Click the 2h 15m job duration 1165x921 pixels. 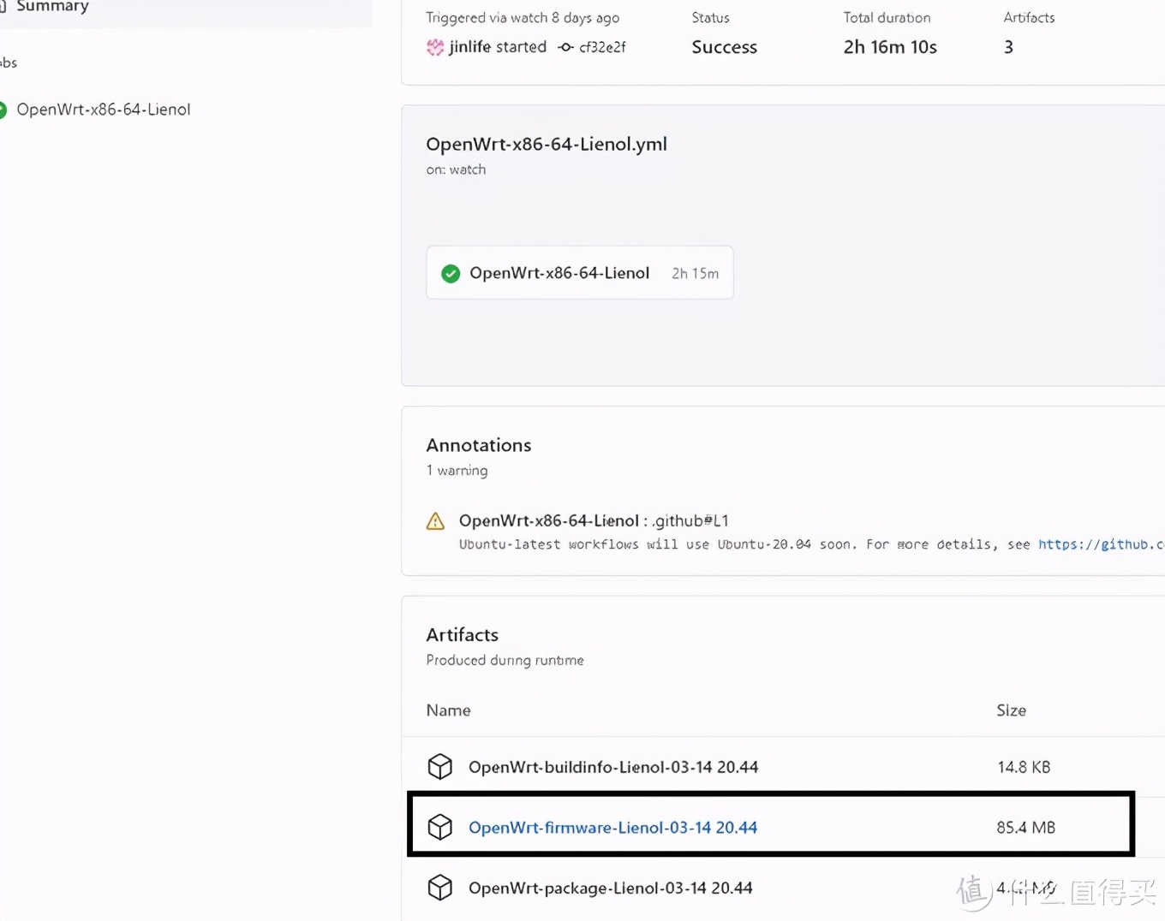[x=695, y=273]
